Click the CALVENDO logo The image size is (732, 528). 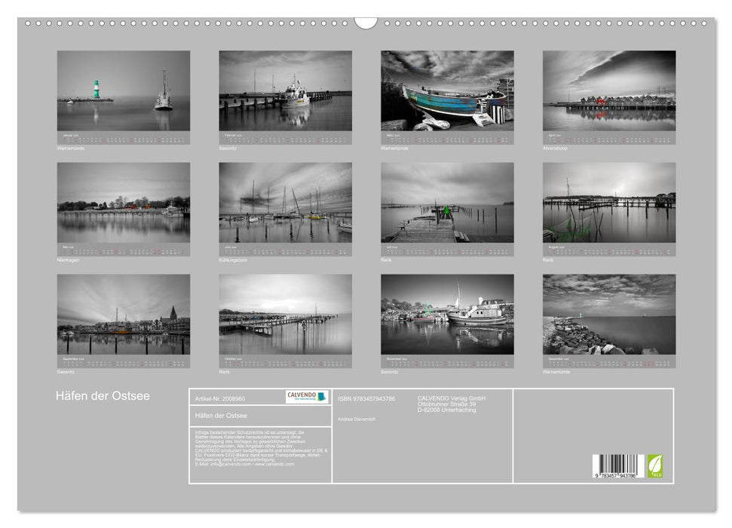click(x=307, y=397)
